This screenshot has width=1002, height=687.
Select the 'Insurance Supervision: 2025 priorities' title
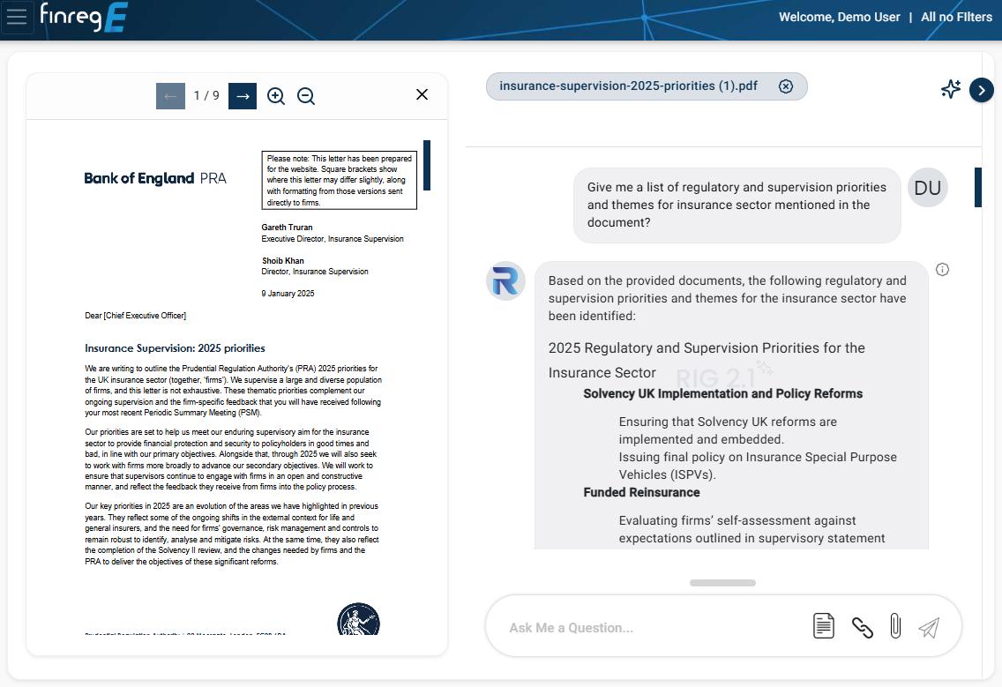176,348
